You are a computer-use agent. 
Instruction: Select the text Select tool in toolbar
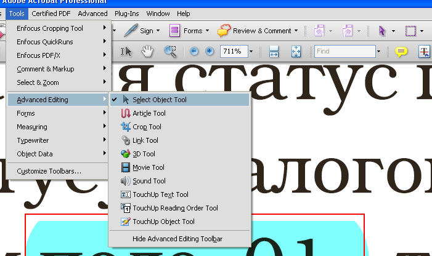click(126, 52)
